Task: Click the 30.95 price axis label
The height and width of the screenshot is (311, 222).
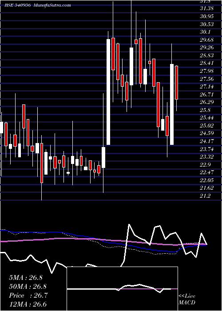Action: (207, 16)
